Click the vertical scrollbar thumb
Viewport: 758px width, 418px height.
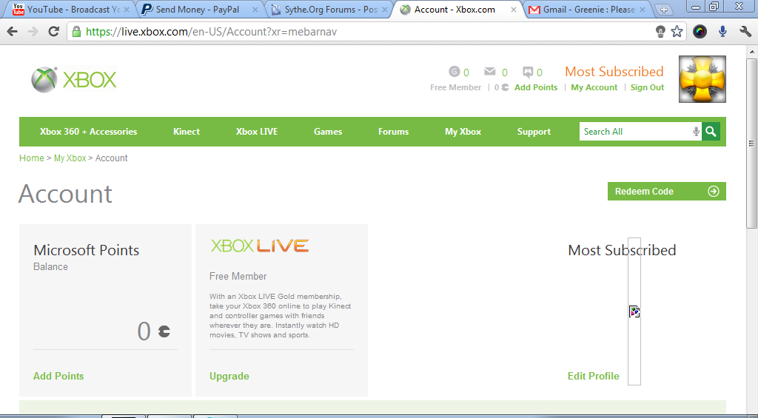tap(751, 143)
